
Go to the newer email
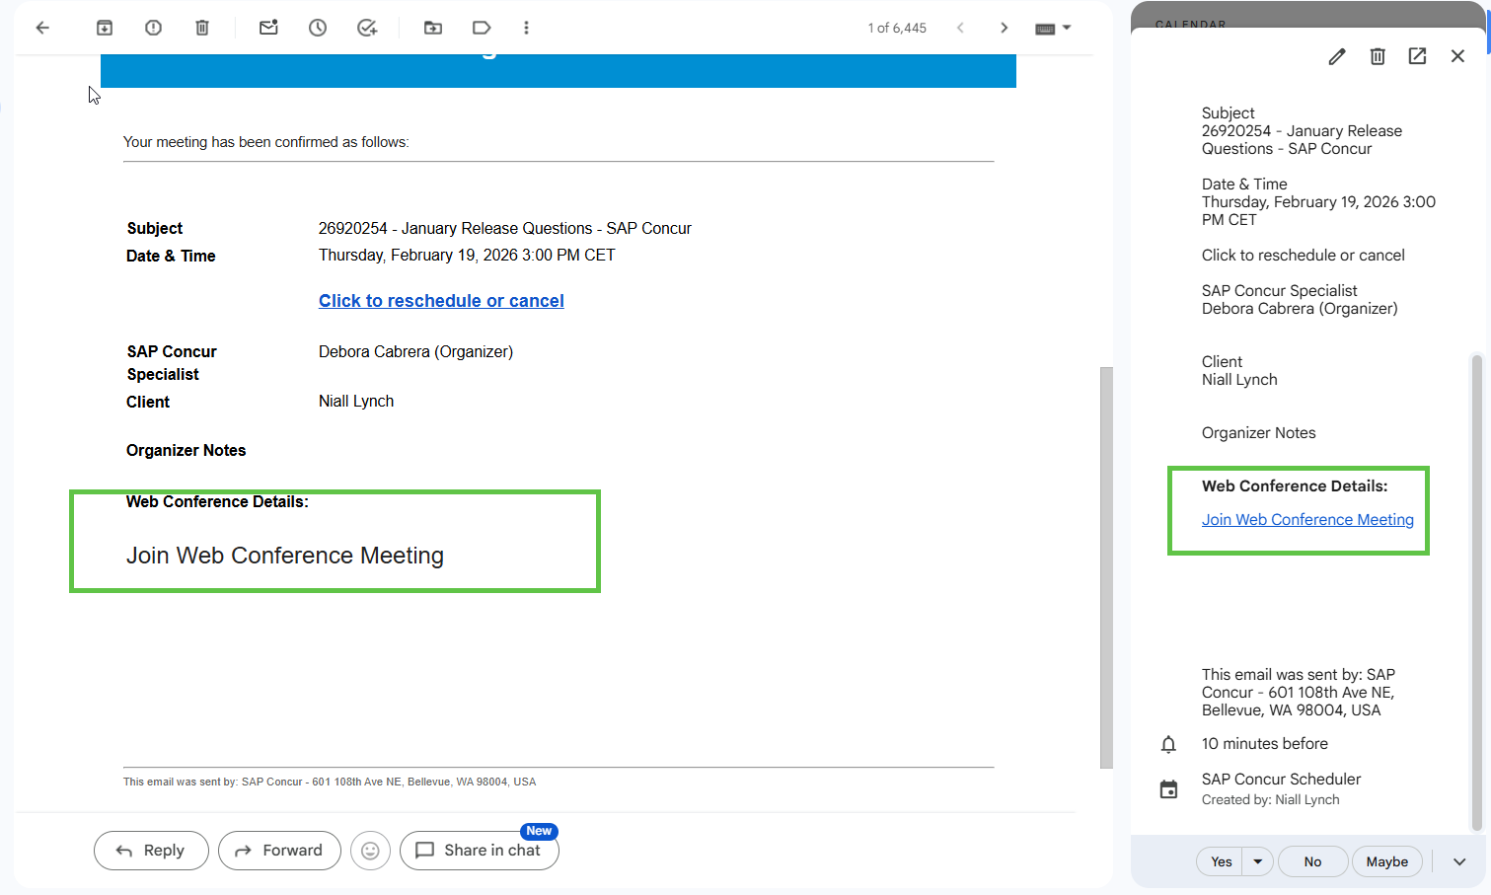[x=960, y=28]
